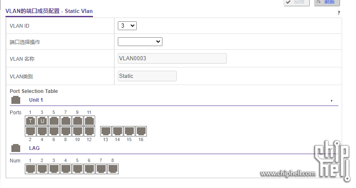Select port 13 icon
Image resolution: width=356 pixels, height=188 pixels.
click(x=106, y=131)
